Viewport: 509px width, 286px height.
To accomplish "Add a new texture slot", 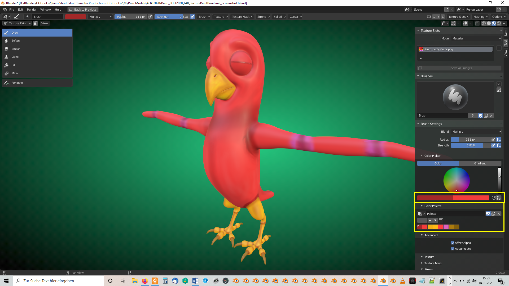I will pyautogui.click(x=499, y=48).
